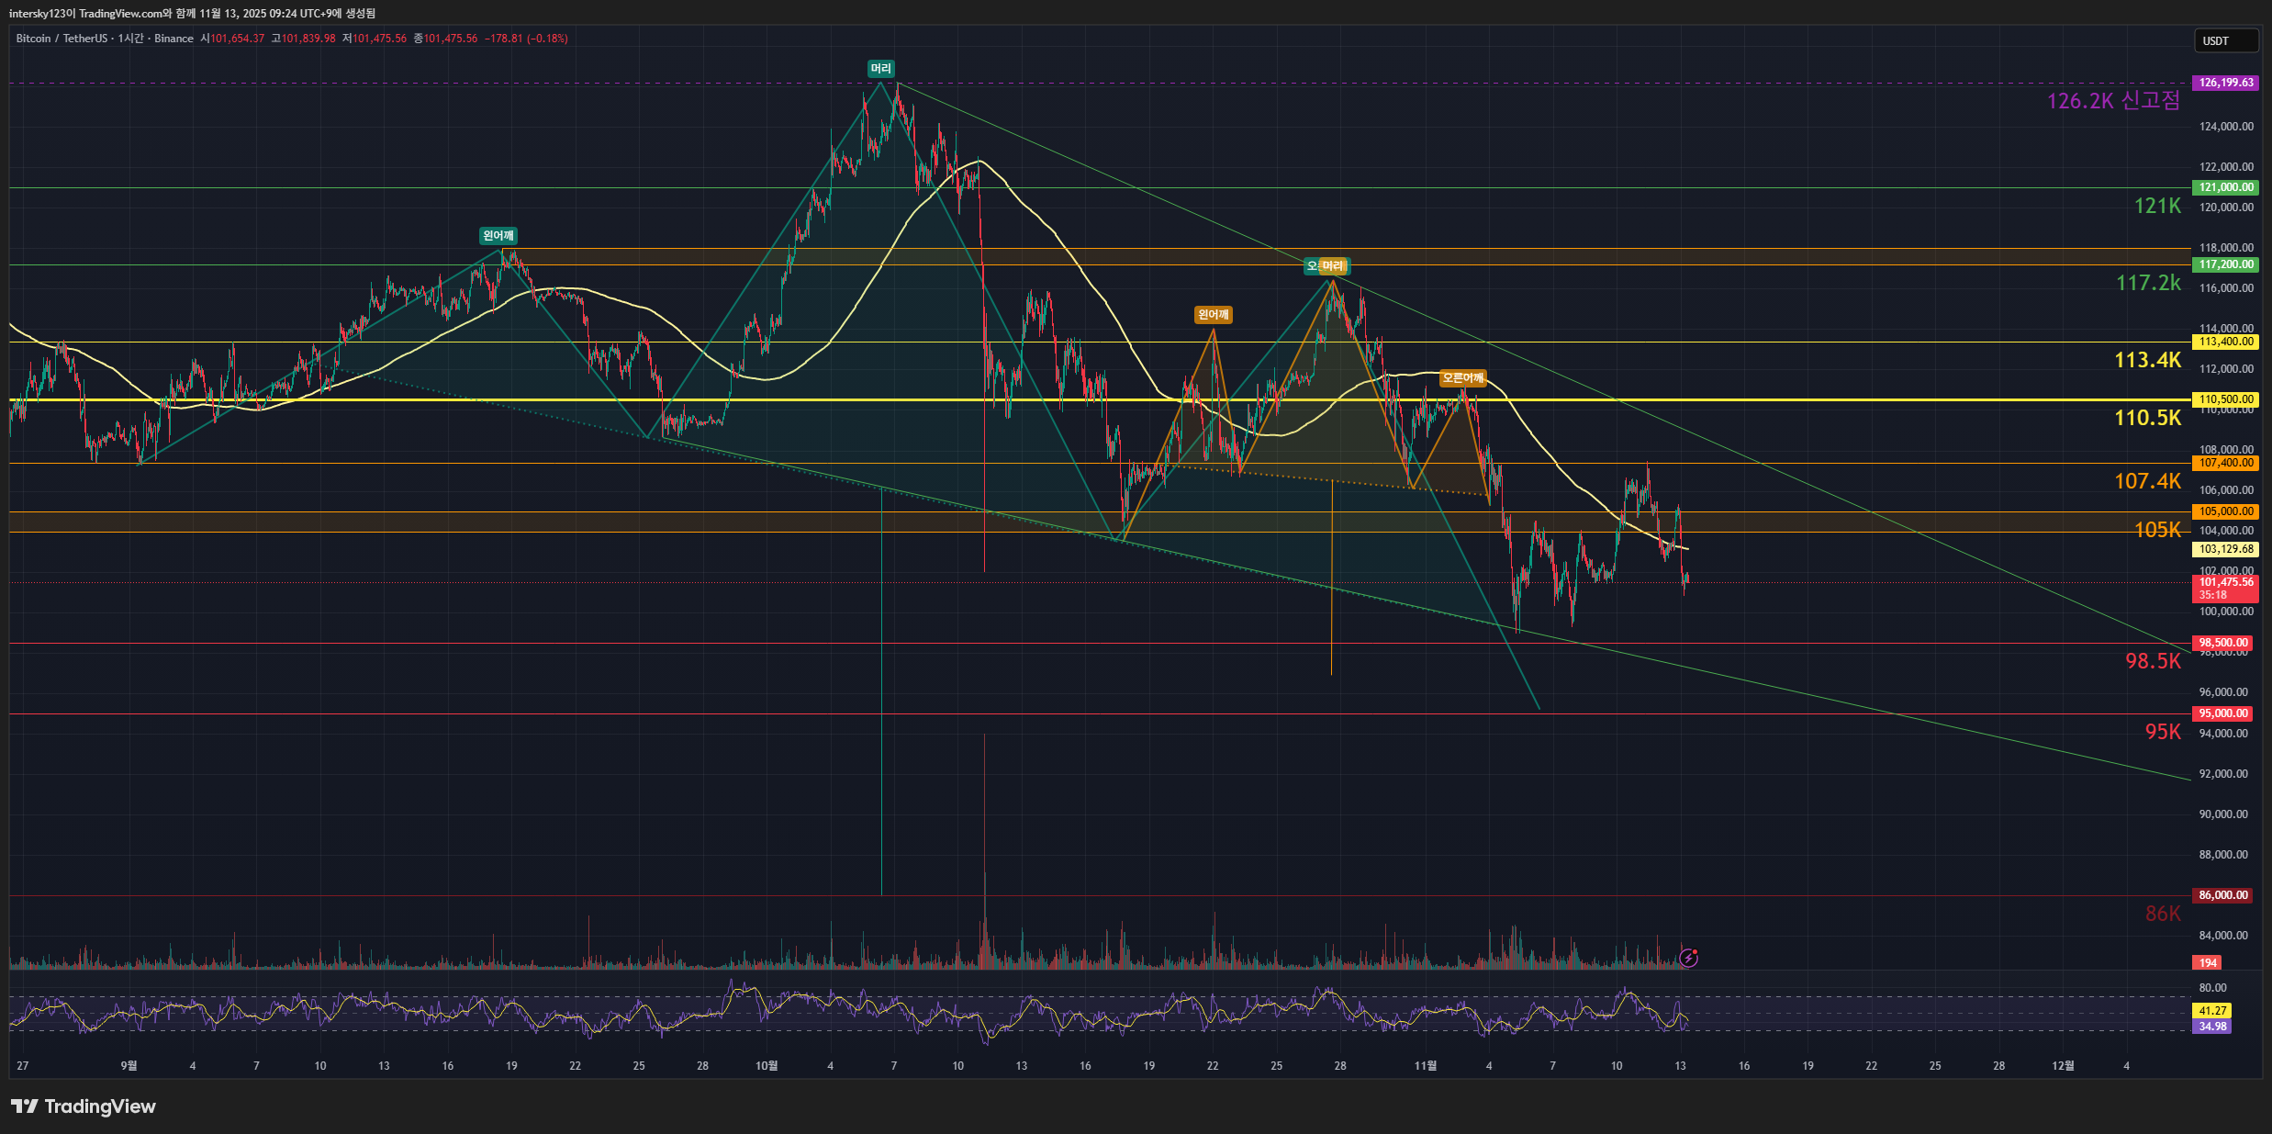Viewport: 2272px width, 1134px height.
Task: Click the TradingView wordmark link
Action: click(100, 1106)
